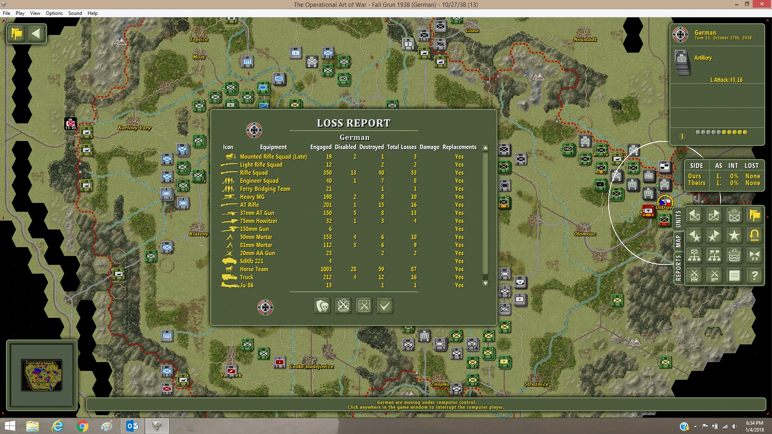
Task: Open the unit report clipboard icon
Action: tap(734, 216)
